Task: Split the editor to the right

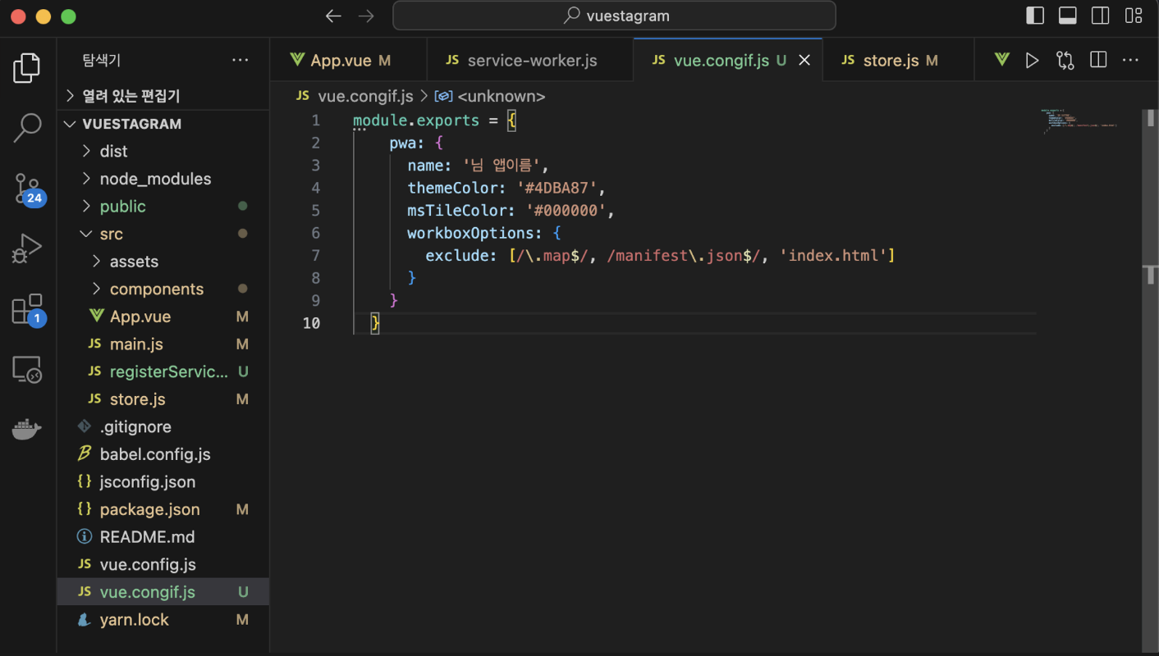Action: [1098, 60]
